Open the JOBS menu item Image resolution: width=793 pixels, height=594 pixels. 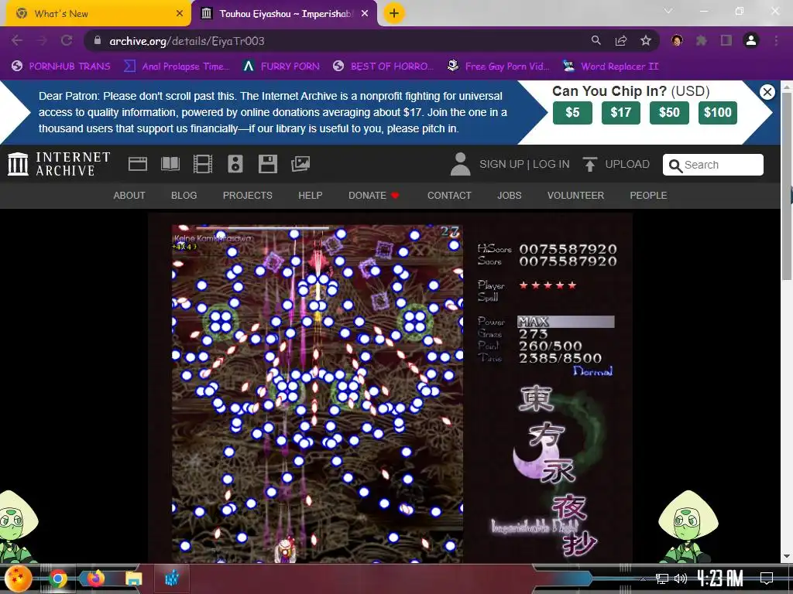[510, 196]
